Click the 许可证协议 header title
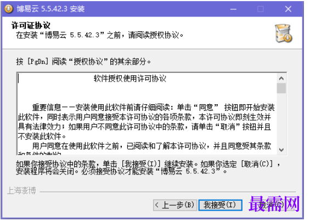310x221 pixels. [31, 25]
